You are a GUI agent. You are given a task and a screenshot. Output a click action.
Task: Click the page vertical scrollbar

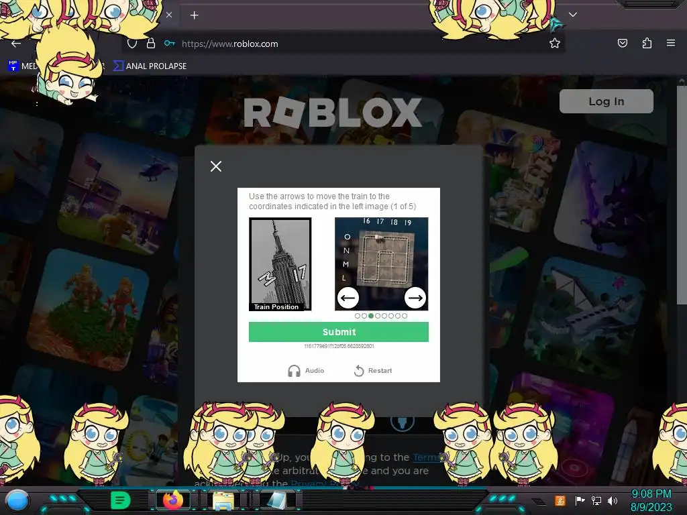pyautogui.click(x=682, y=195)
